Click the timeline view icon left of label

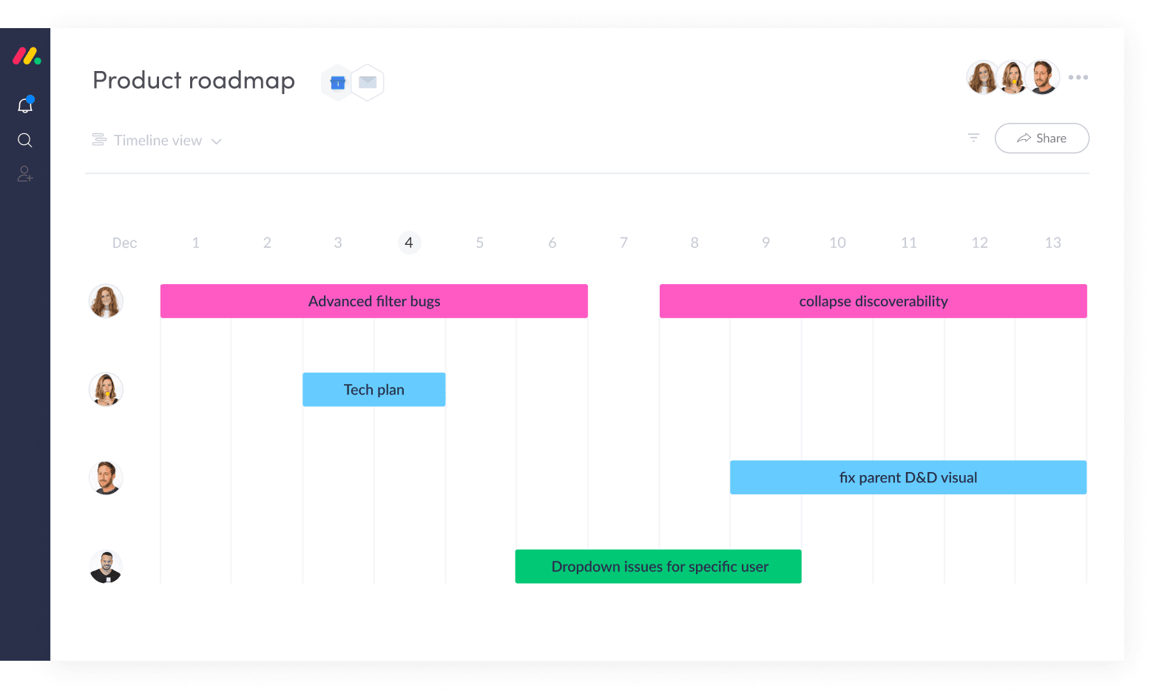99,140
